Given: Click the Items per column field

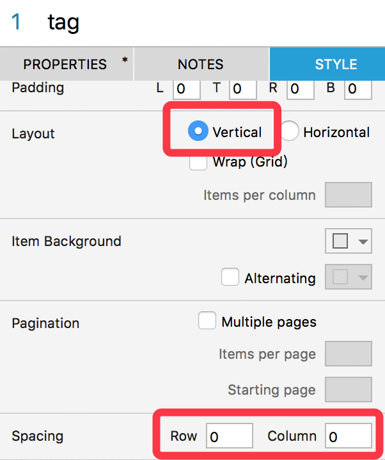Looking at the screenshot, I should (349, 195).
